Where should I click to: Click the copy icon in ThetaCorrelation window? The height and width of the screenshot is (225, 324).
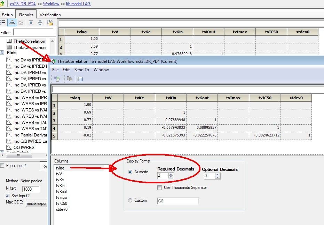(70, 79)
